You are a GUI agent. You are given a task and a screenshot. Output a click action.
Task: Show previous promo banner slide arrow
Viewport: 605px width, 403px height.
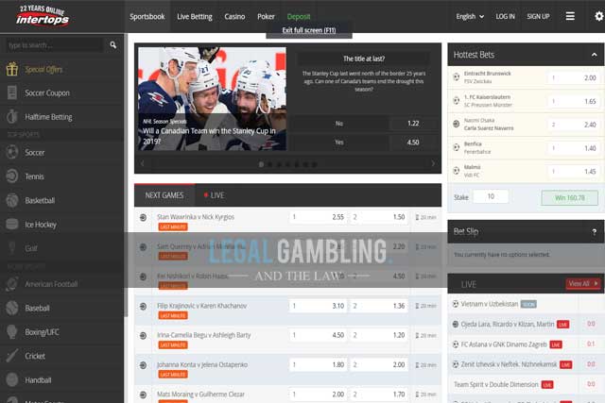pos(143,163)
